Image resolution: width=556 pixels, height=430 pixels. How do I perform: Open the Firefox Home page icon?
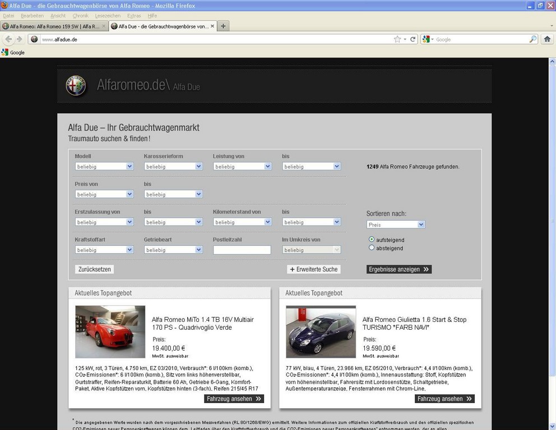coord(547,39)
